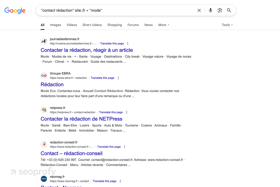Open more options for Groupe EBRA result

click(x=118, y=78)
